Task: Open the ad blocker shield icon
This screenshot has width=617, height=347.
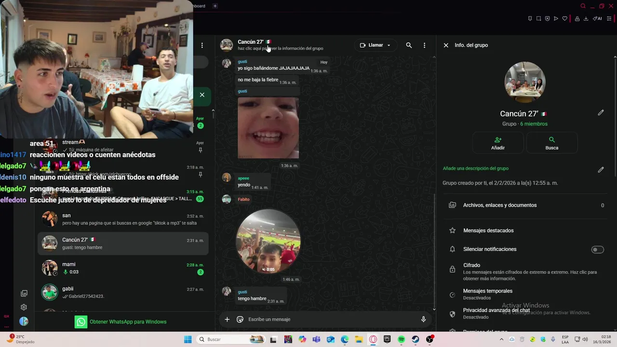Action: coord(547,19)
